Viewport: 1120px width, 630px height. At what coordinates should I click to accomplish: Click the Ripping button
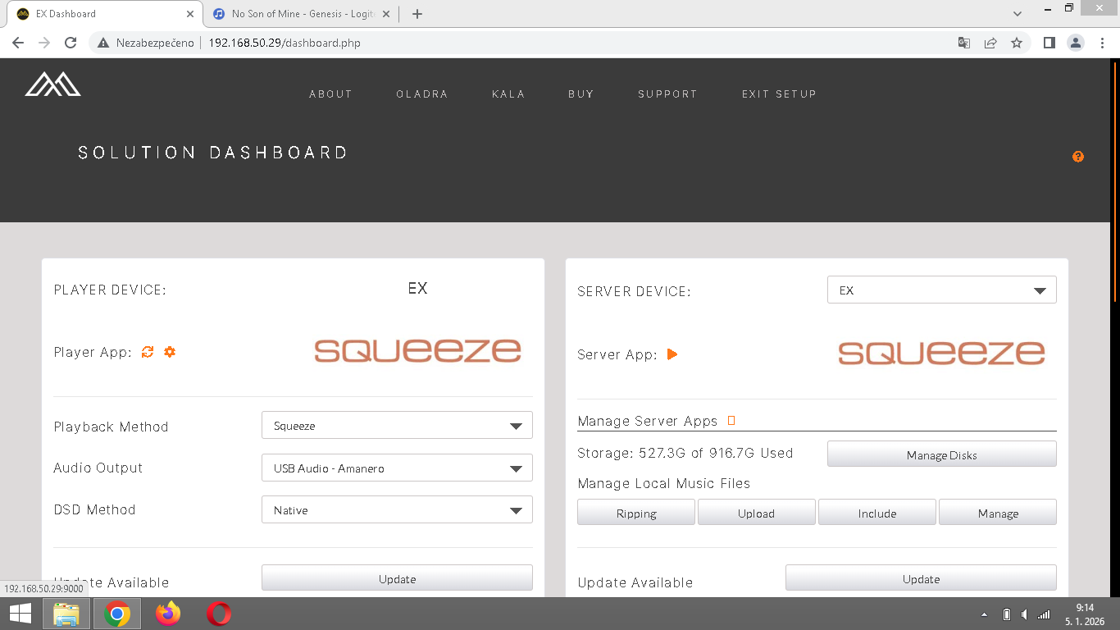[x=636, y=514]
